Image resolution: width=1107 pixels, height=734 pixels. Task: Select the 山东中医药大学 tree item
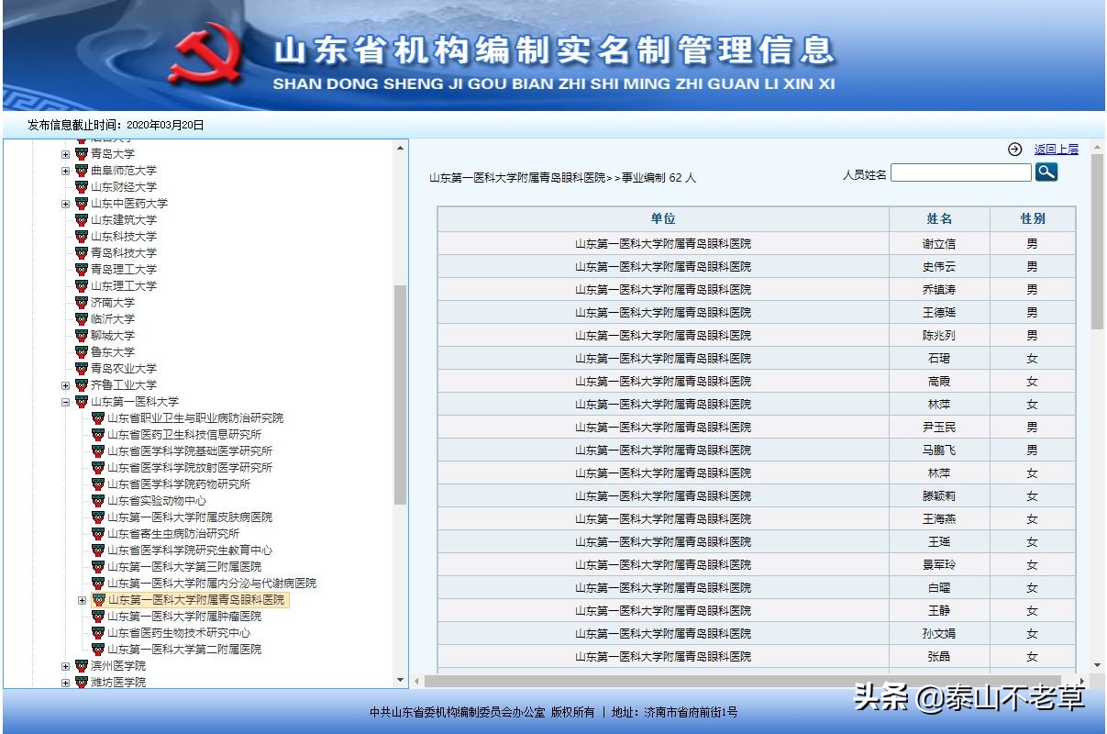127,204
